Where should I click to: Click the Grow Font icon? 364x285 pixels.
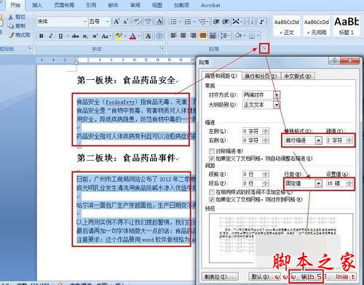116,22
